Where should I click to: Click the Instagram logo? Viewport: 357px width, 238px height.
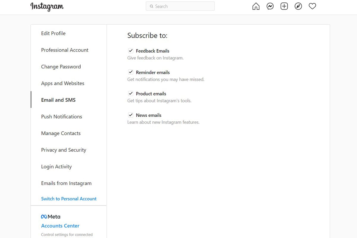pos(47,7)
